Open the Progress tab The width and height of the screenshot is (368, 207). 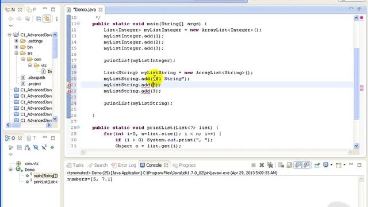[x=184, y=165]
